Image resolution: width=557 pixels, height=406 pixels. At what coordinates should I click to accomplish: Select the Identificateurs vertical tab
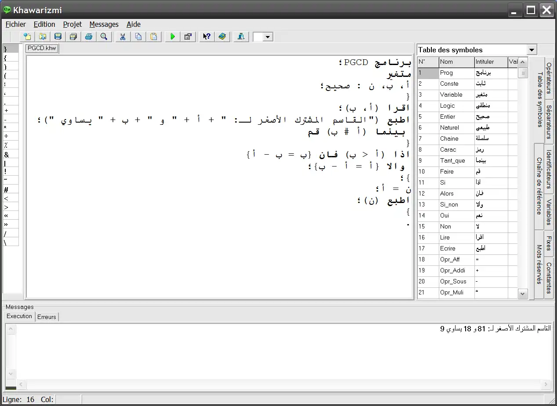click(x=549, y=170)
